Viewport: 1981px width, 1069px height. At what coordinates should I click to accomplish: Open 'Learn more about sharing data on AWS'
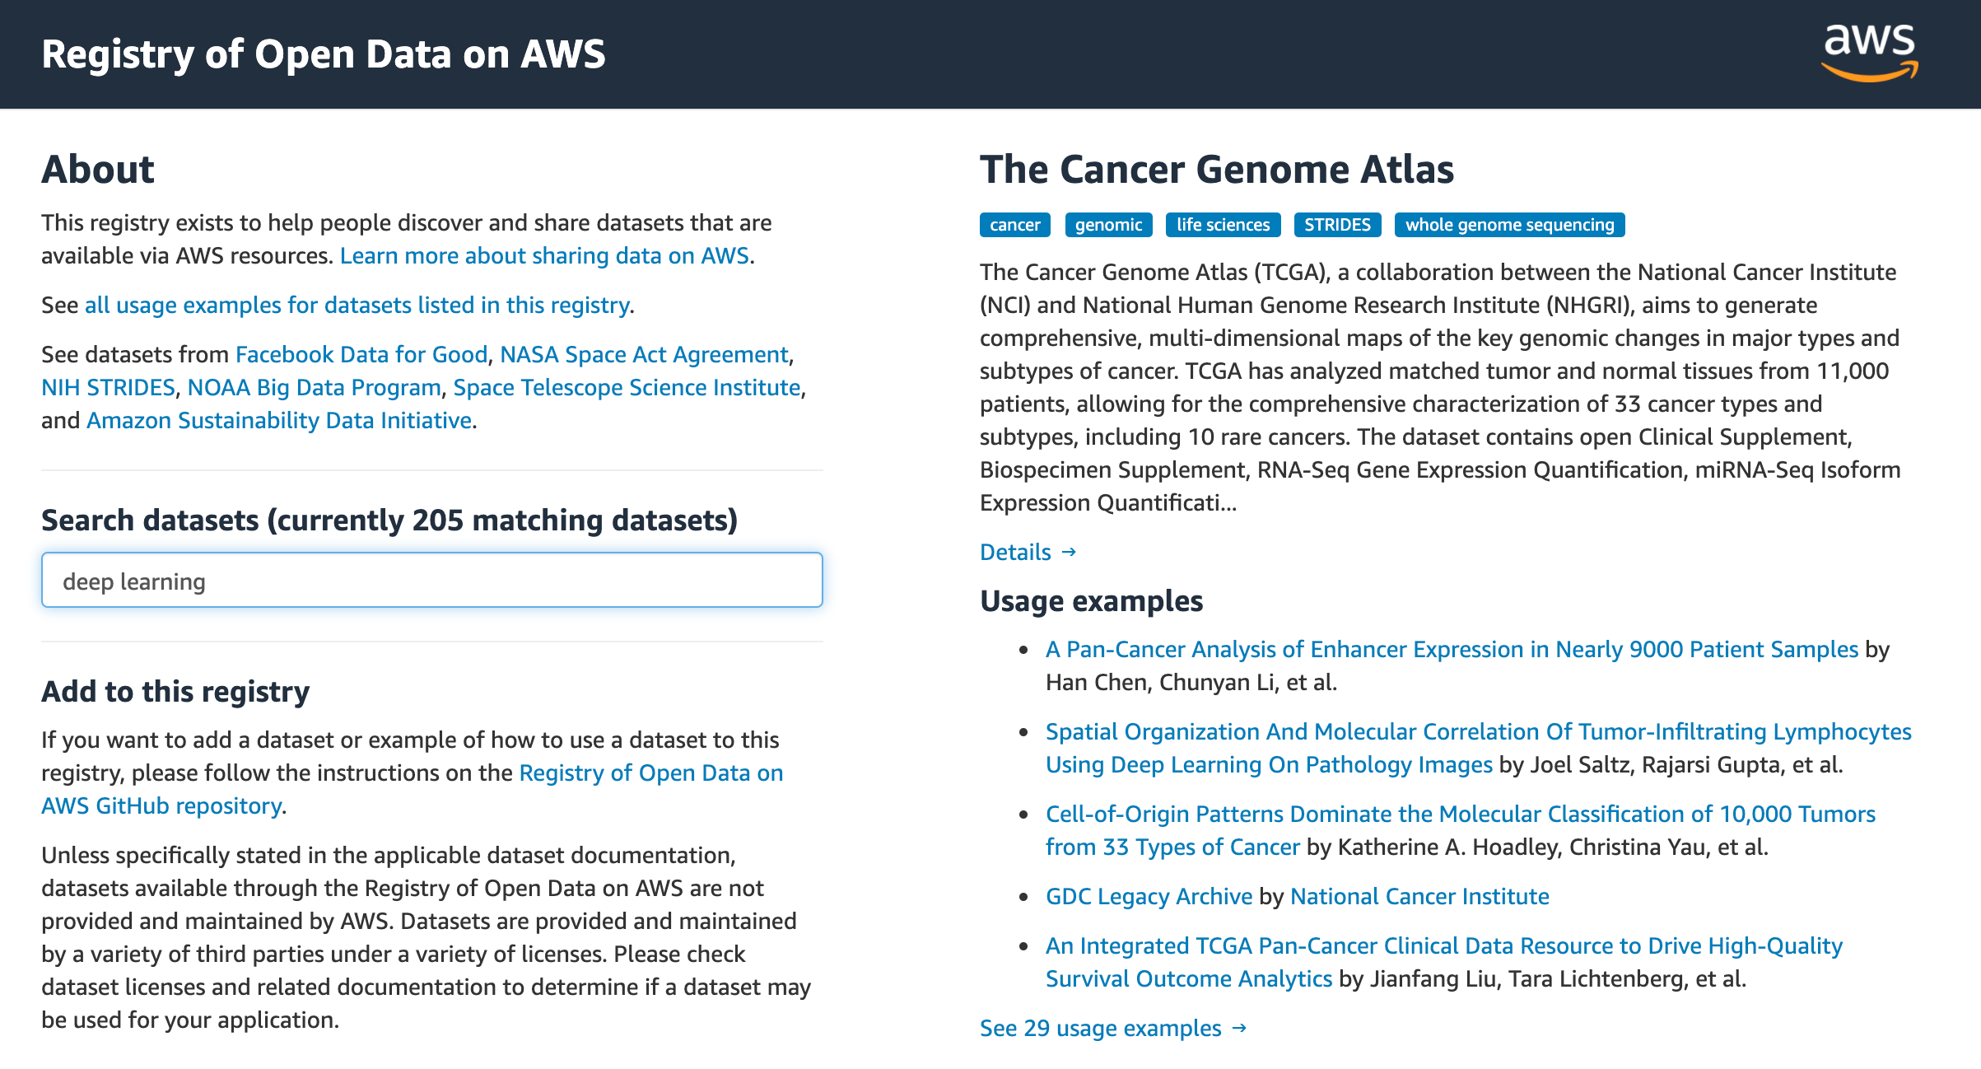pyautogui.click(x=544, y=256)
